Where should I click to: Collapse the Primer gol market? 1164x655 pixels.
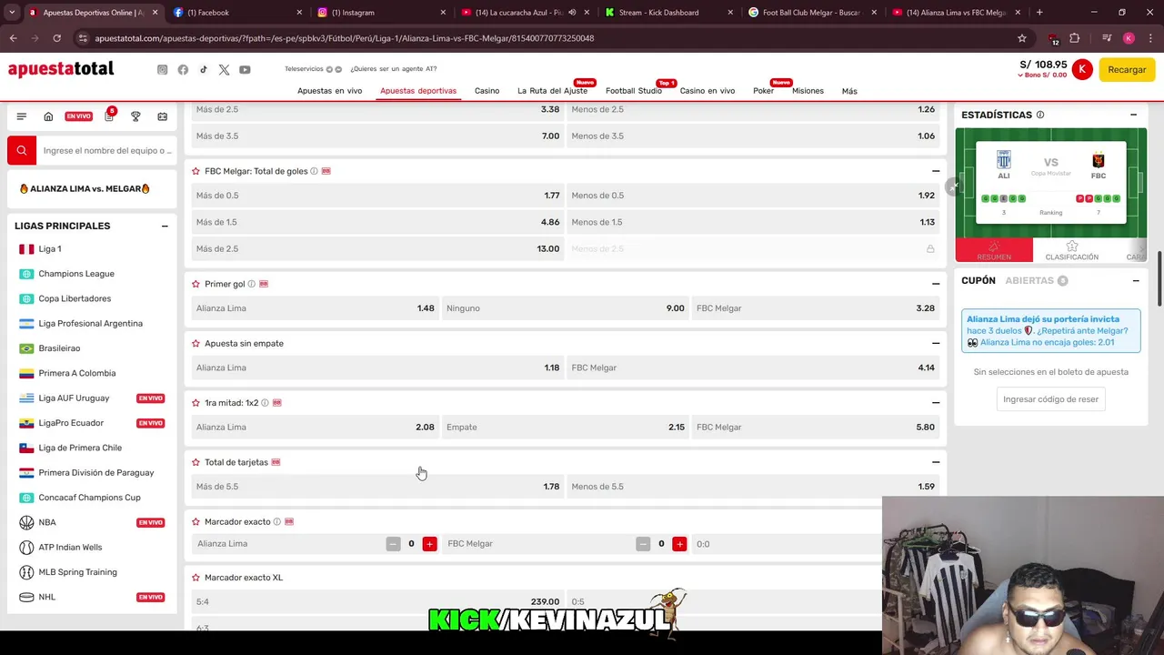coord(936,284)
